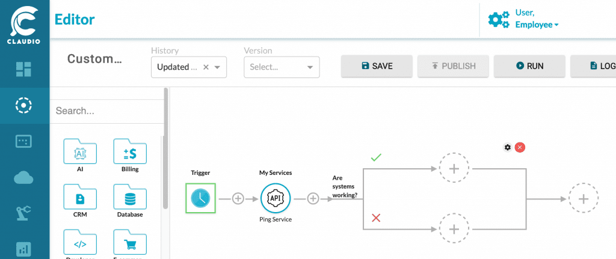Open the chat box icon in sidebar
This screenshot has width=616, height=259.
(x=23, y=141)
